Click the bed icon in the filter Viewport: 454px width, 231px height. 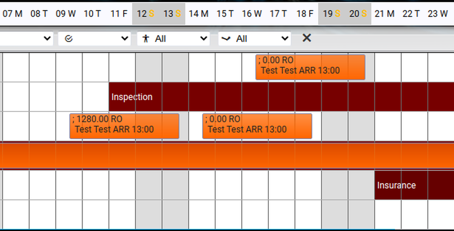pos(226,38)
